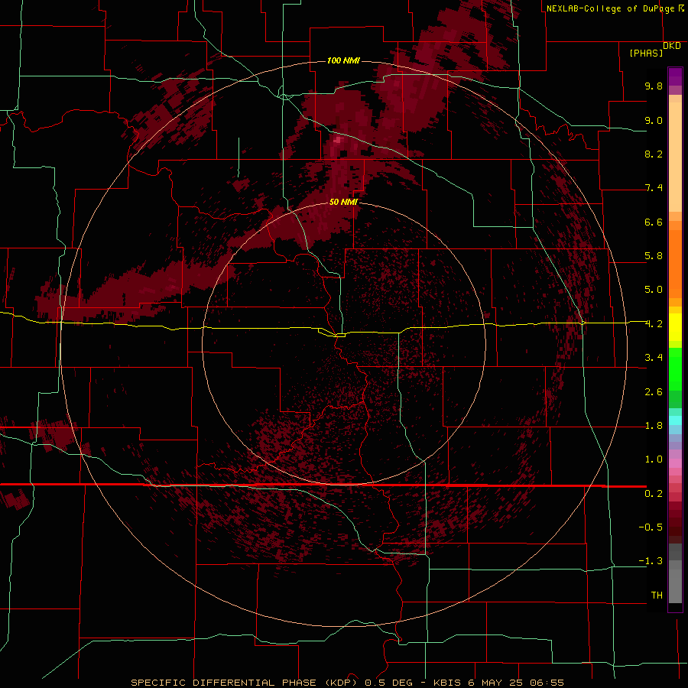Click the 100 NMI range ring label
The width and height of the screenshot is (688, 688).
point(343,60)
